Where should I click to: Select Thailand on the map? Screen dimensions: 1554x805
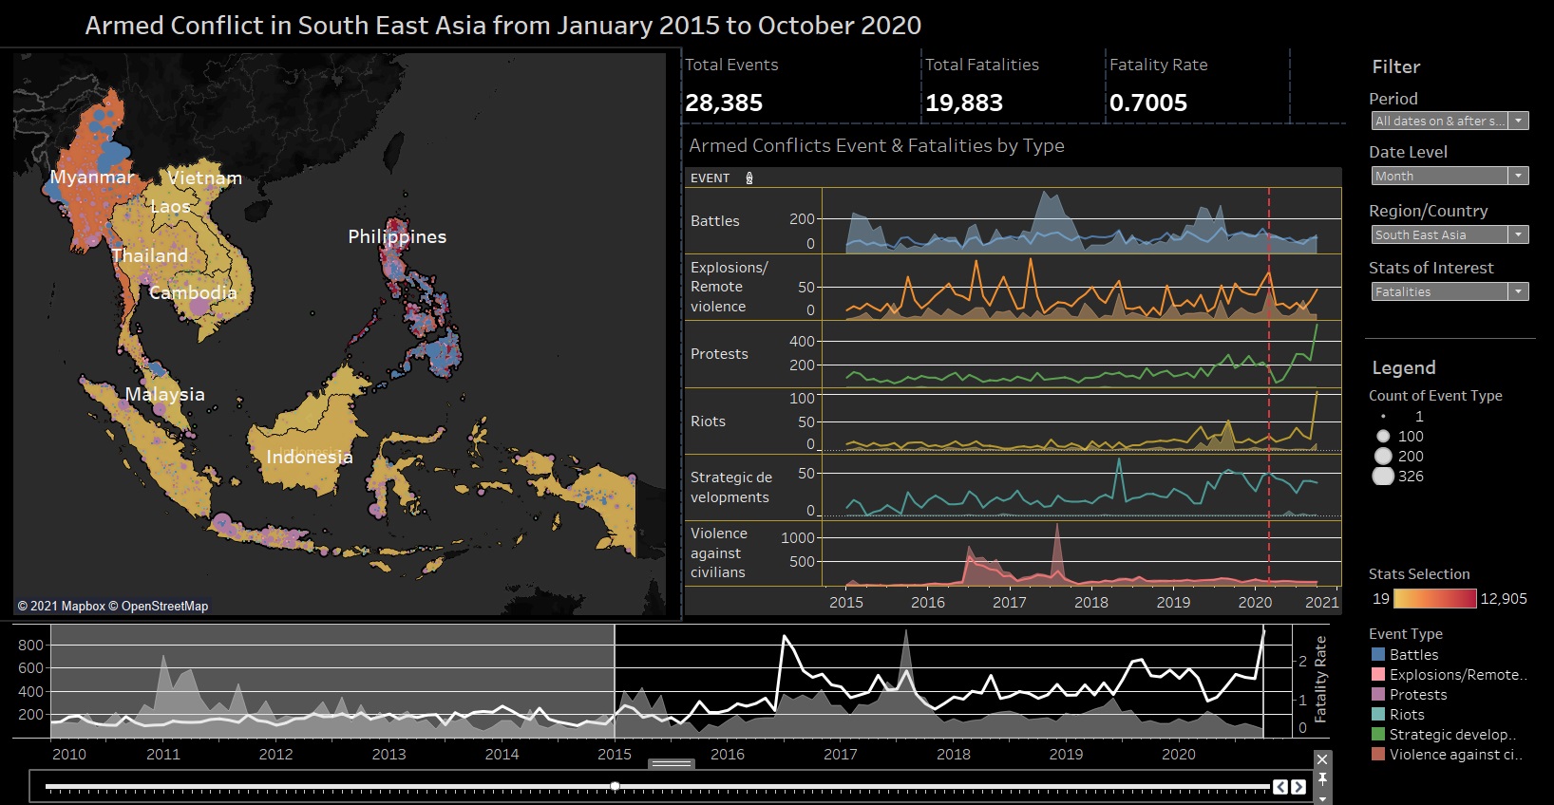coord(150,255)
